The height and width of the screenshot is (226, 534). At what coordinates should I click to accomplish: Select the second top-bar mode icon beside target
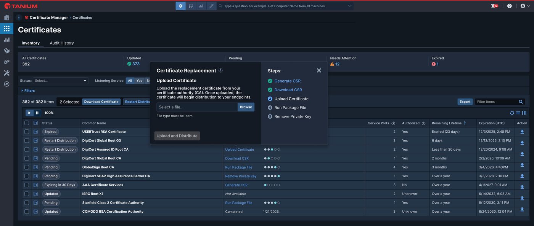click(191, 6)
